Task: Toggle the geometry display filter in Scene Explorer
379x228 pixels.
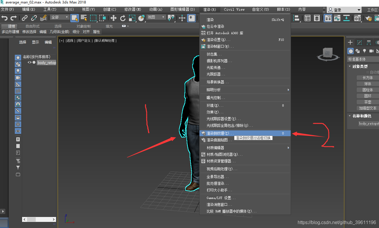Action: (18, 58)
